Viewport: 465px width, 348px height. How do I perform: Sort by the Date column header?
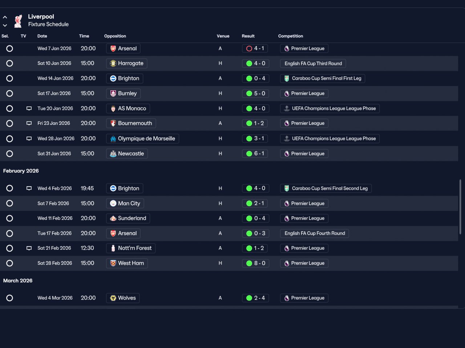(42, 36)
